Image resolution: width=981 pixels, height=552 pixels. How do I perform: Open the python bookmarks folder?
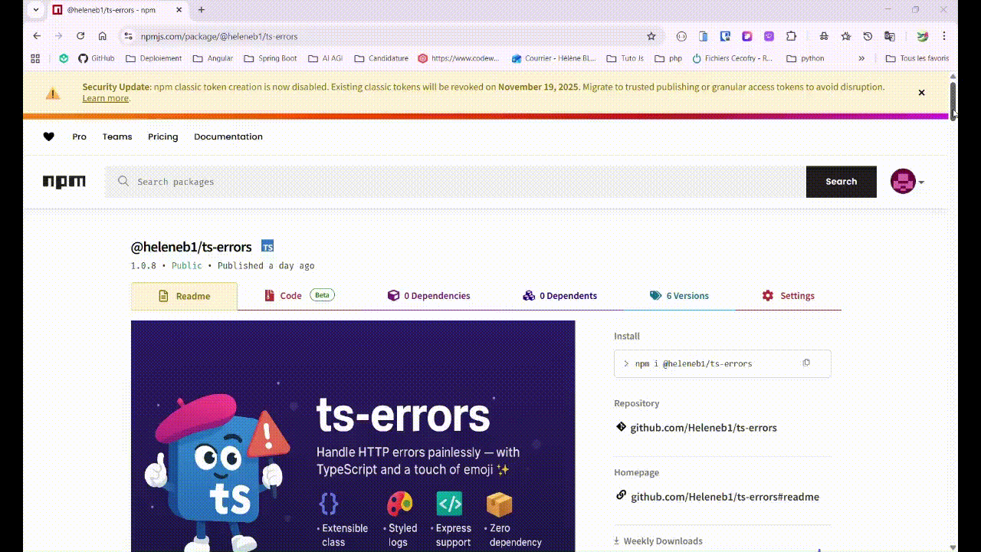(805, 58)
